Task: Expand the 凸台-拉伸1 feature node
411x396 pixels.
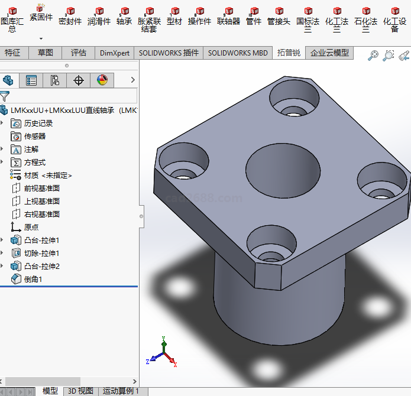Action: [x=4, y=240]
